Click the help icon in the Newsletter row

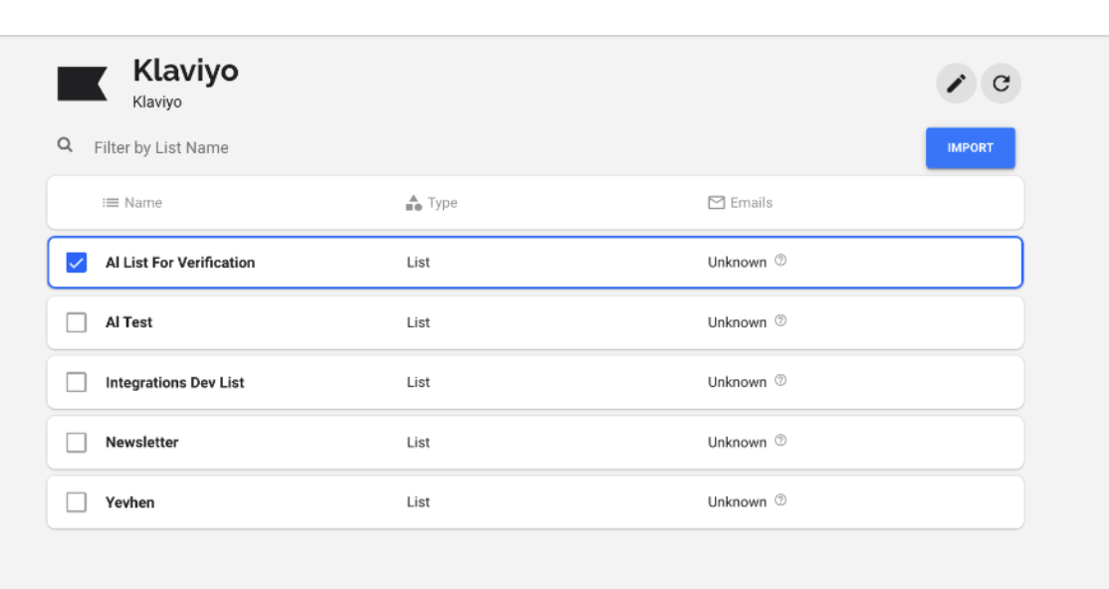point(781,441)
